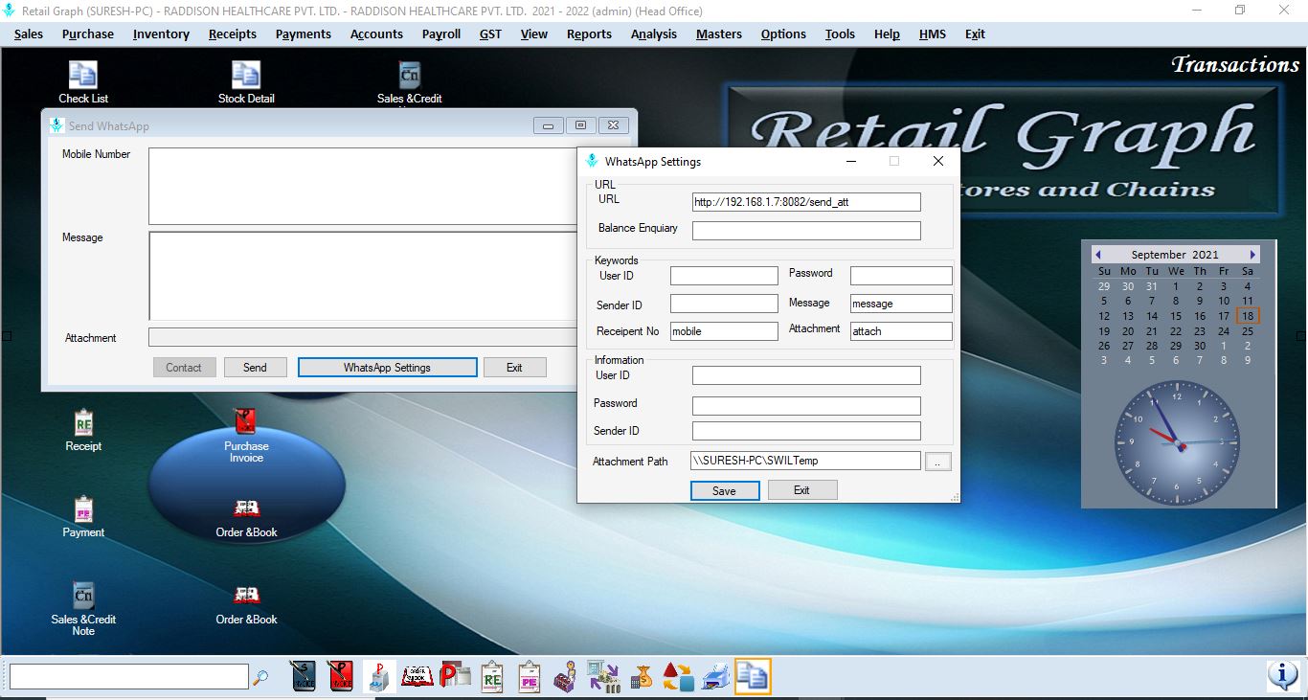Open the Check List shortcut icon
This screenshot has width=1308, height=700.
point(82,73)
